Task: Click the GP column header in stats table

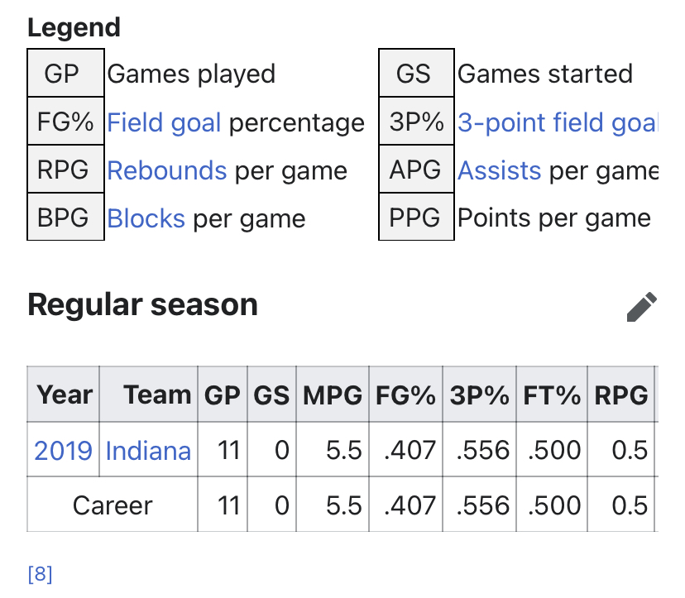Action: click(223, 395)
